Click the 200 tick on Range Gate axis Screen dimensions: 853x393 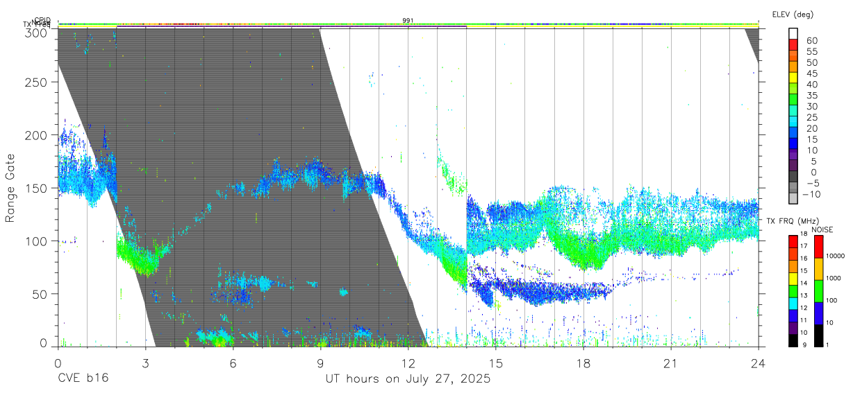click(37, 135)
